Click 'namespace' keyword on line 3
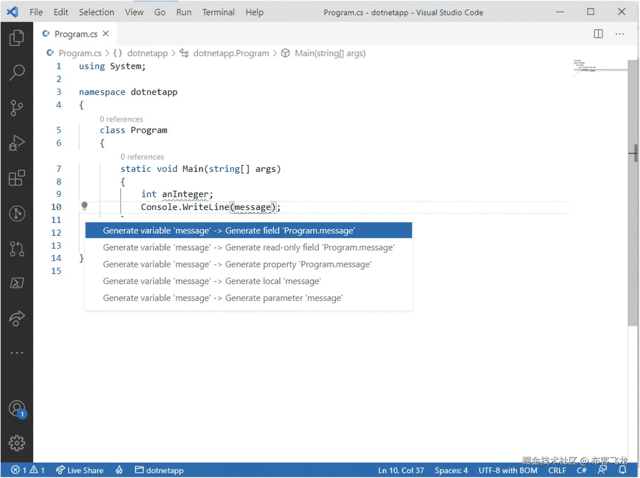640x478 pixels. point(102,92)
